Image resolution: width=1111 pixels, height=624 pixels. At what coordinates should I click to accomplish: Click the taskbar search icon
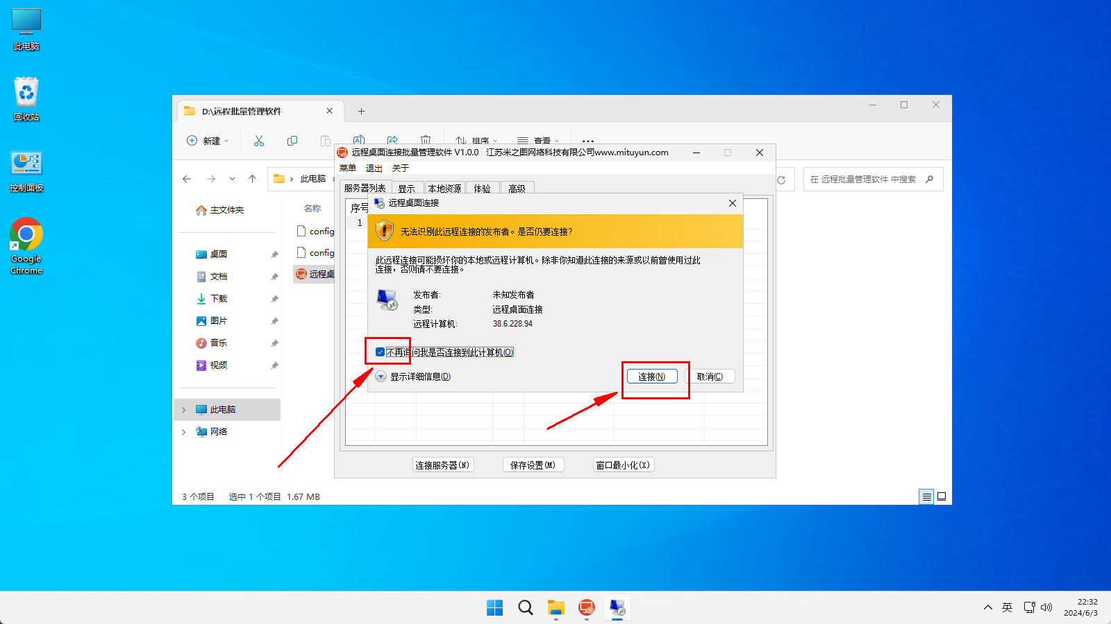[526, 608]
